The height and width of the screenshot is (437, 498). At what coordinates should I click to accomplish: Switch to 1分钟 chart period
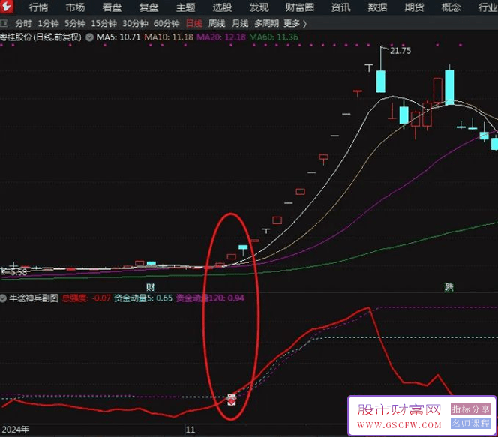click(48, 23)
